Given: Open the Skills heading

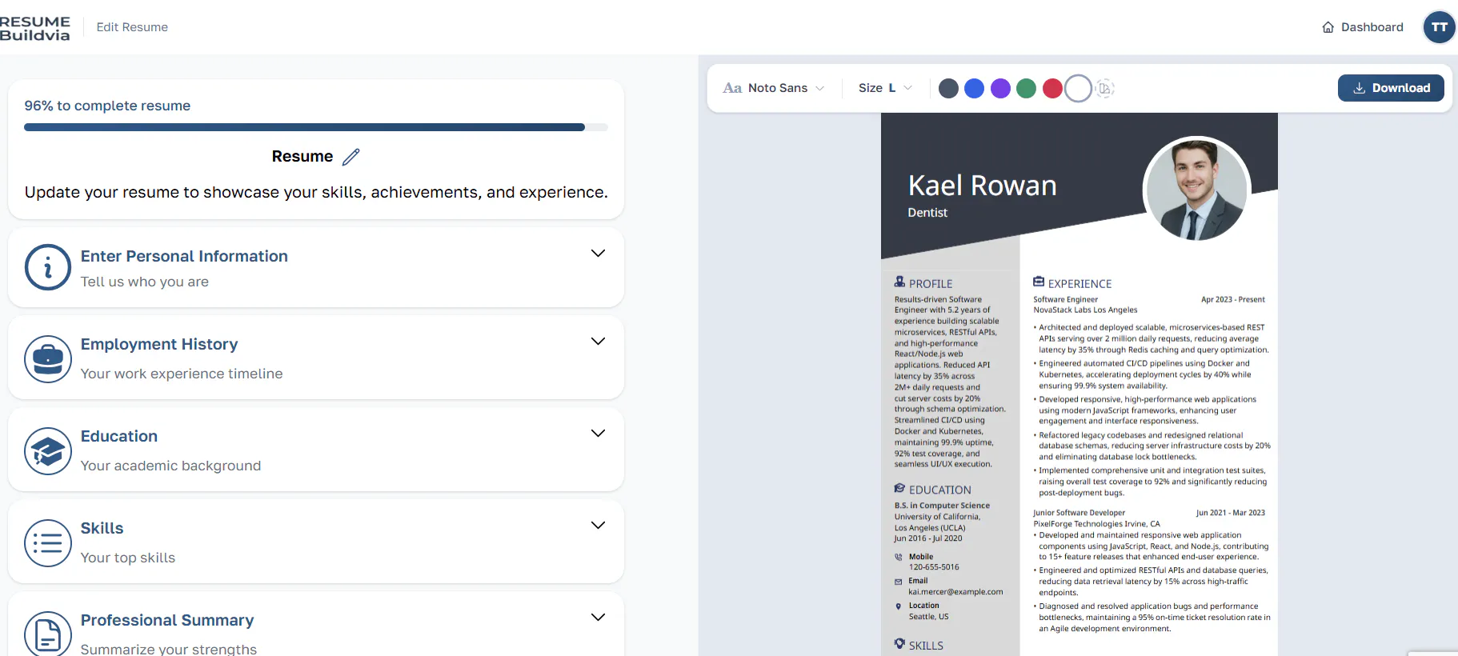Looking at the screenshot, I should 102,528.
